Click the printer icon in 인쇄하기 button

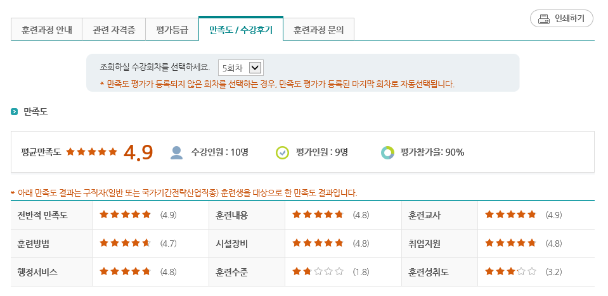[x=545, y=18]
